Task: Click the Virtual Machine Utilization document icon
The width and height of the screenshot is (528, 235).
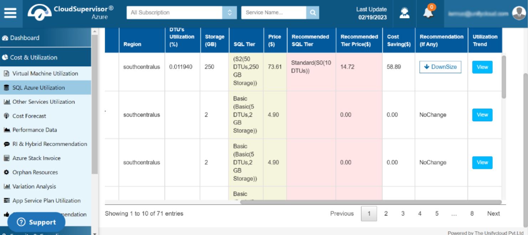Action: click(x=6, y=73)
